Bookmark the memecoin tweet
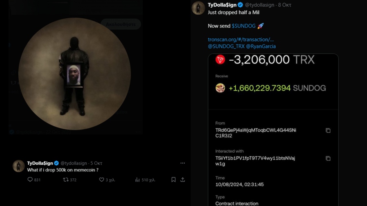This screenshot has width=367, height=206. pos(174,180)
